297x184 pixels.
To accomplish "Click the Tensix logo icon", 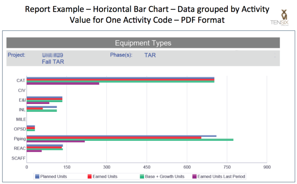I will click(283, 15).
